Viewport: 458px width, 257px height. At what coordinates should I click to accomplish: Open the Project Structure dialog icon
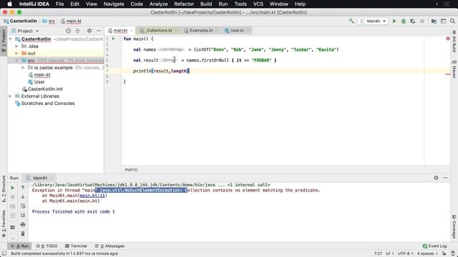coord(434,21)
